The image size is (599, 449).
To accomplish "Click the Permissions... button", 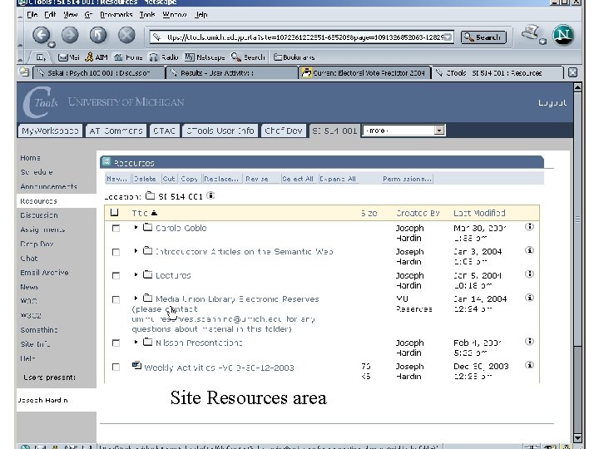I will (407, 179).
